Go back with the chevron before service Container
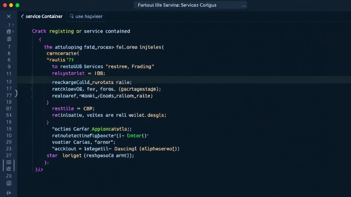The height and width of the screenshot is (197, 351). click(22, 16)
